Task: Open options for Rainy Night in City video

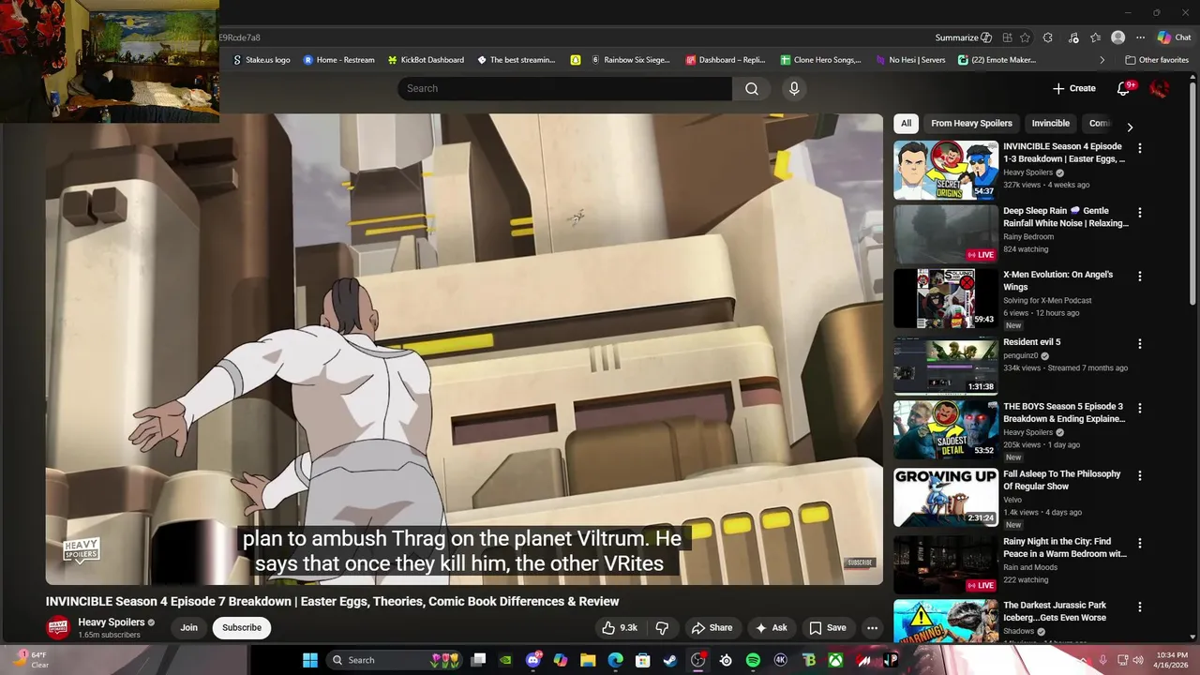Action: [1140, 544]
